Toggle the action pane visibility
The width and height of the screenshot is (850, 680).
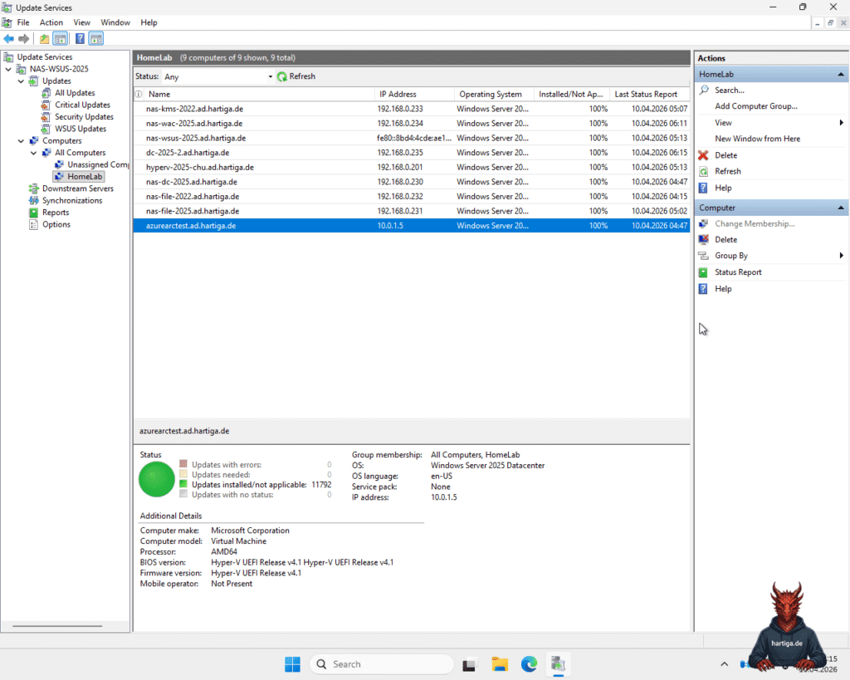95,38
